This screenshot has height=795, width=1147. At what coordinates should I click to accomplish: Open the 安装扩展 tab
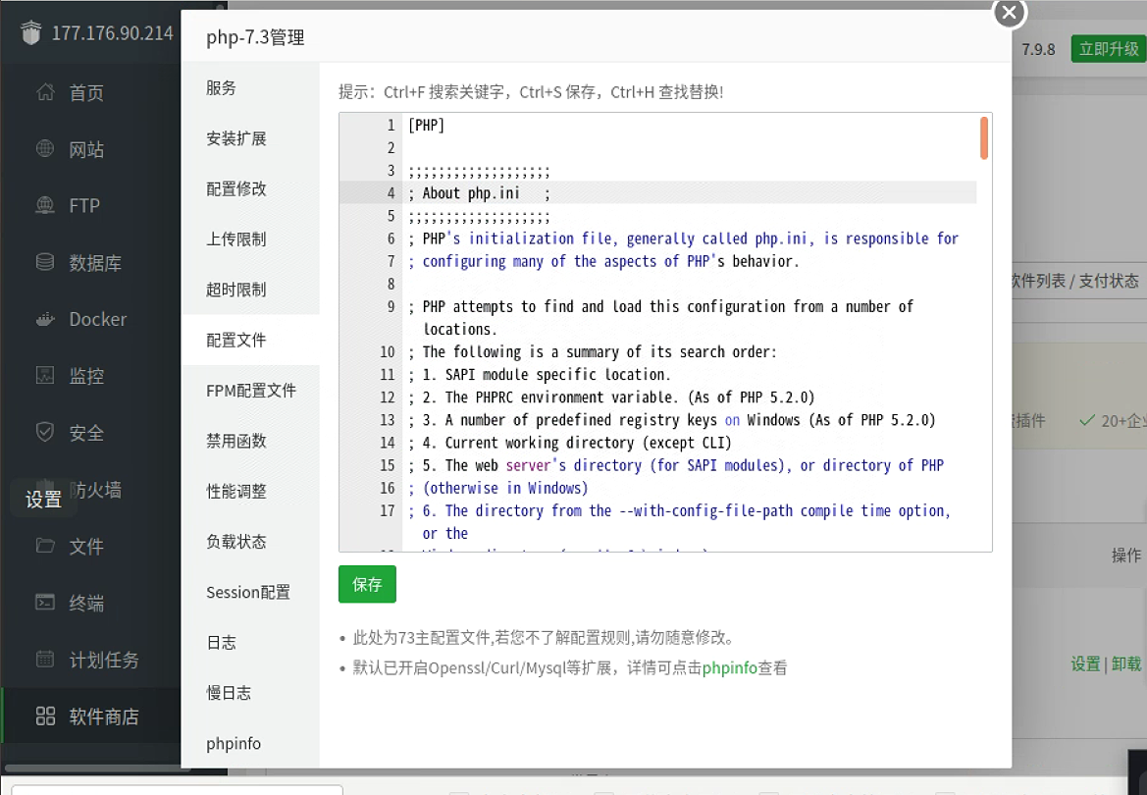(x=250, y=138)
